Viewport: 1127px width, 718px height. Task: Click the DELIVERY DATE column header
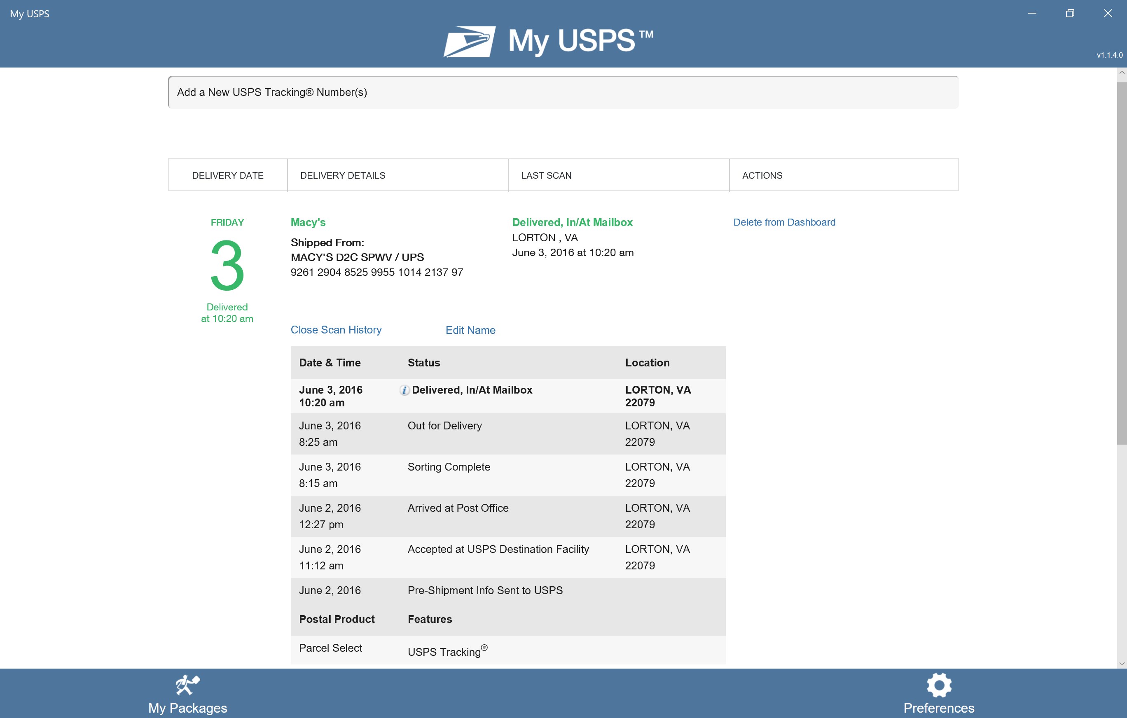pyautogui.click(x=227, y=175)
